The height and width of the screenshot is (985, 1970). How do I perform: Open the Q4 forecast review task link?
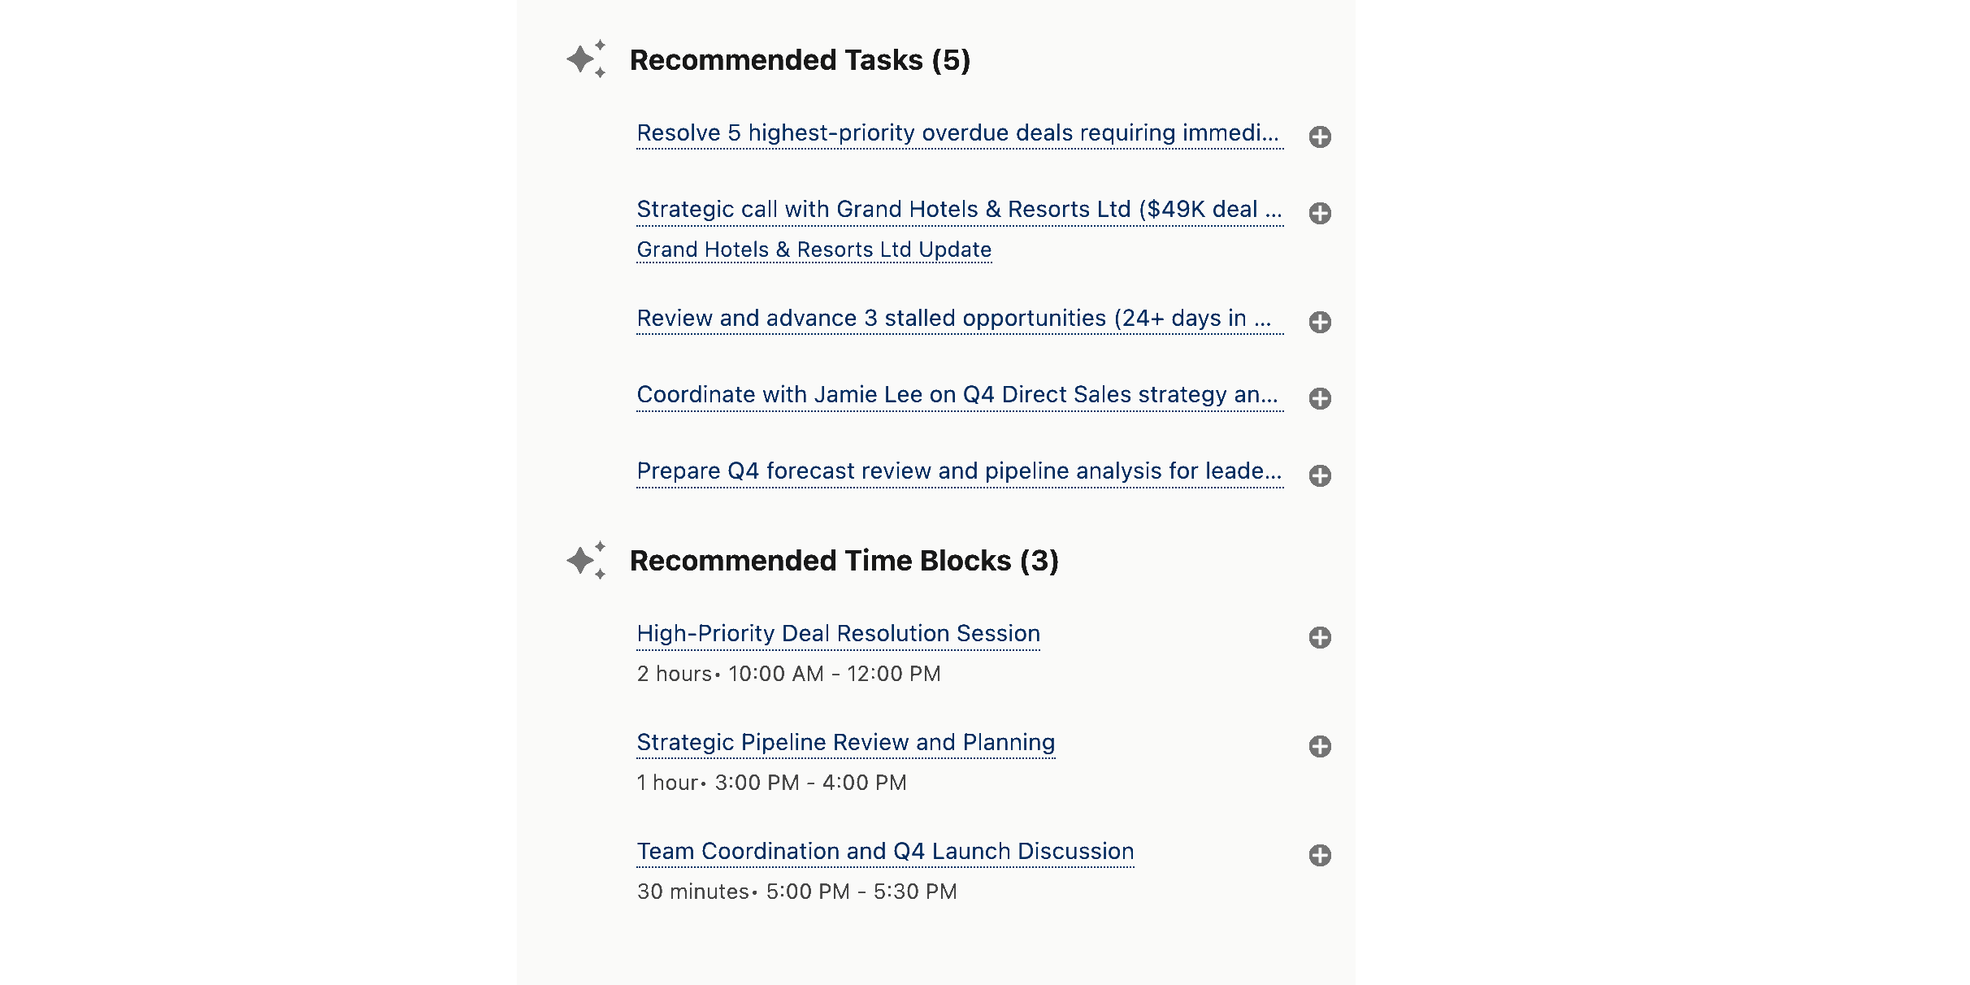[x=959, y=471]
